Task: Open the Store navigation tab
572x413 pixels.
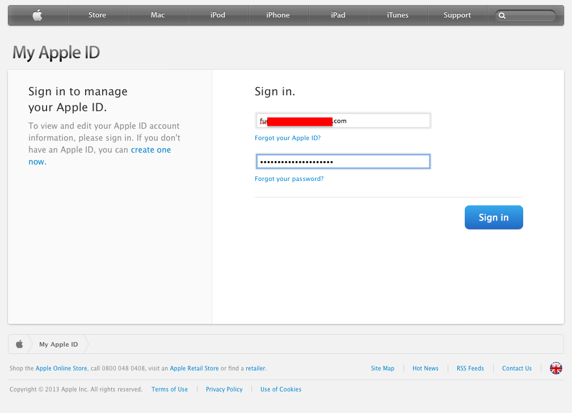Action: [98, 15]
